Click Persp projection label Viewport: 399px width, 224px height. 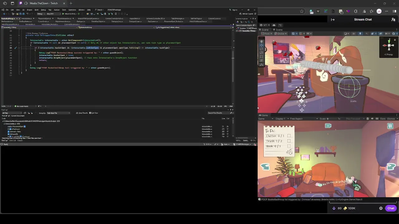tap(388, 54)
